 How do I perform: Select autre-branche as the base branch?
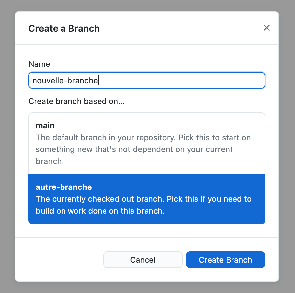pyautogui.click(x=147, y=199)
